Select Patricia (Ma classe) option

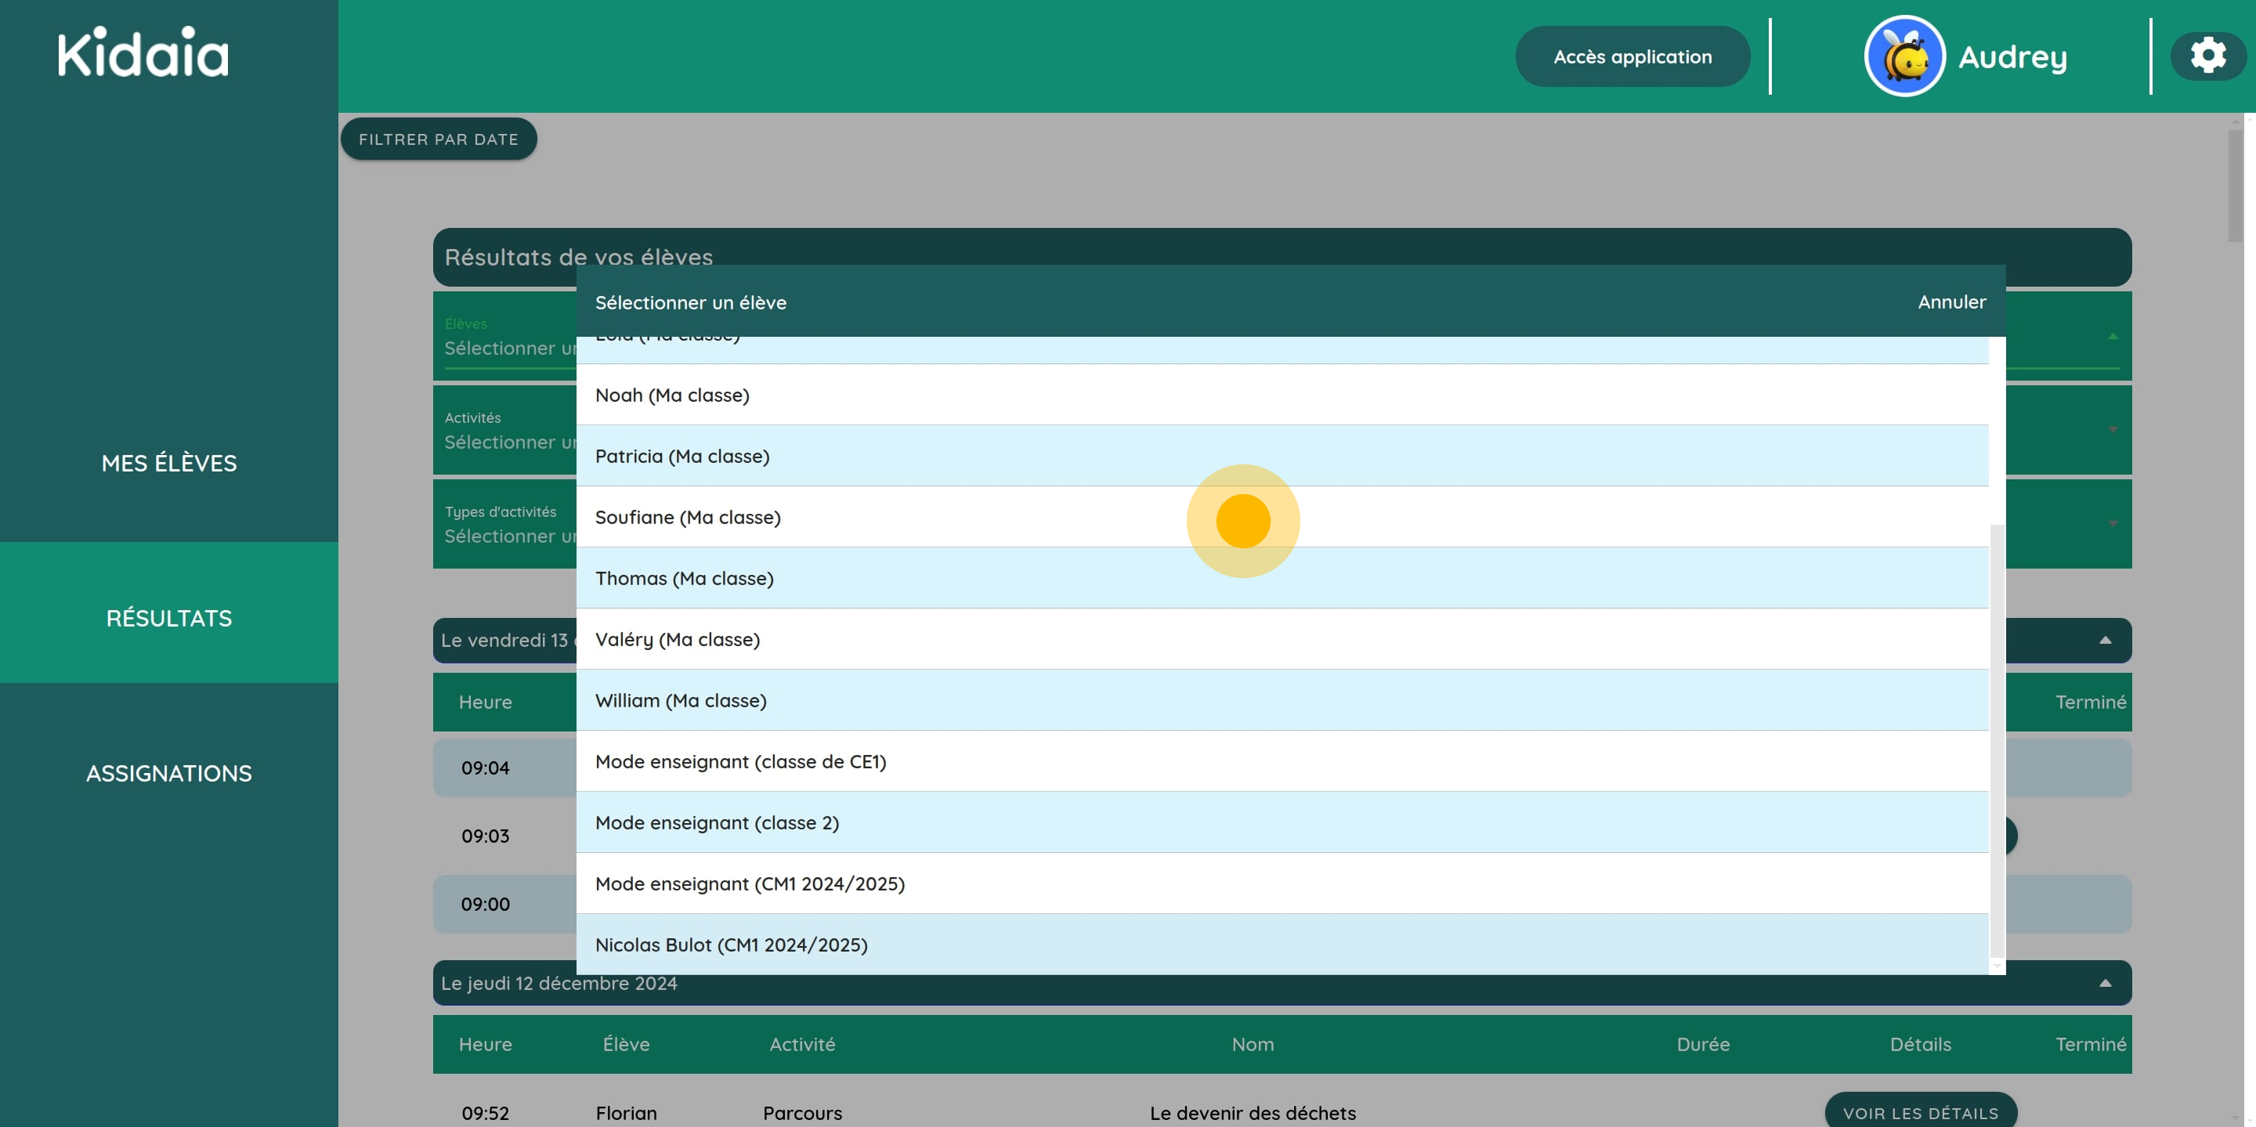click(681, 457)
